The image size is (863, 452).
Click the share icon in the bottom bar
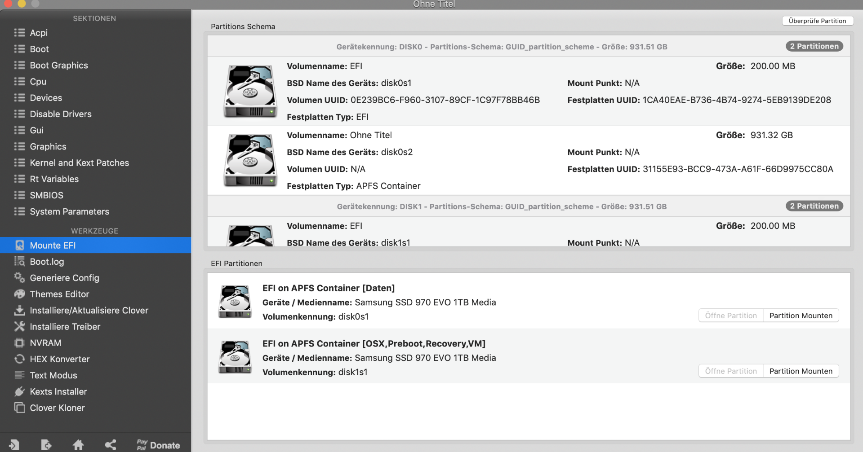[111, 445]
